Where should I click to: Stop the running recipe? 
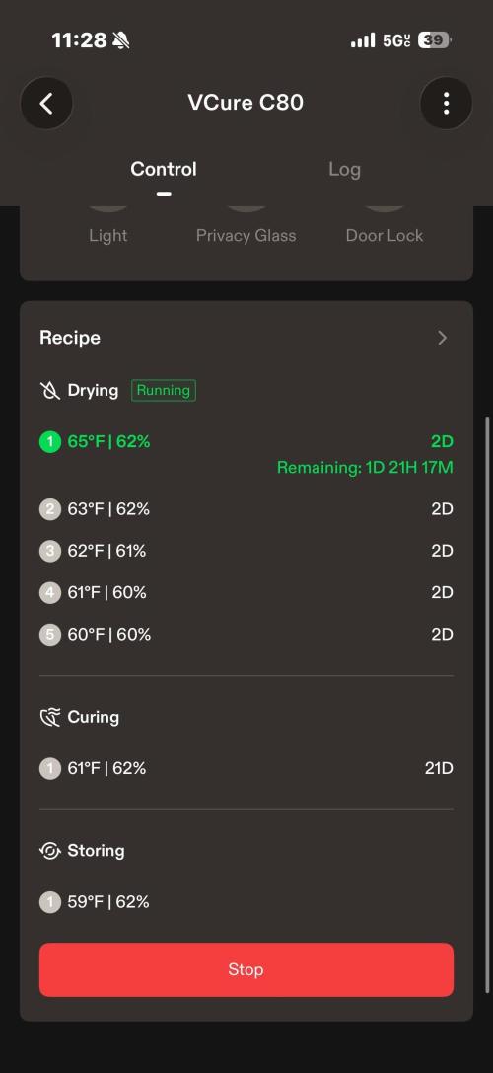tap(246, 969)
